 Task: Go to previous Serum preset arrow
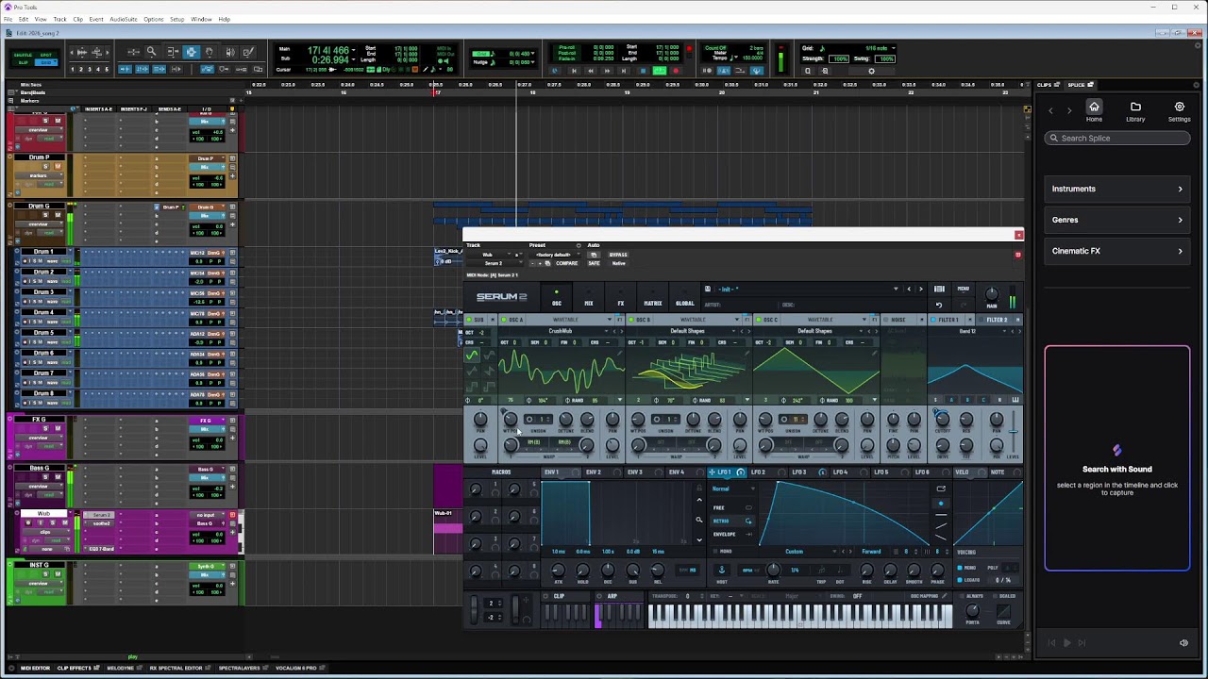click(x=909, y=289)
